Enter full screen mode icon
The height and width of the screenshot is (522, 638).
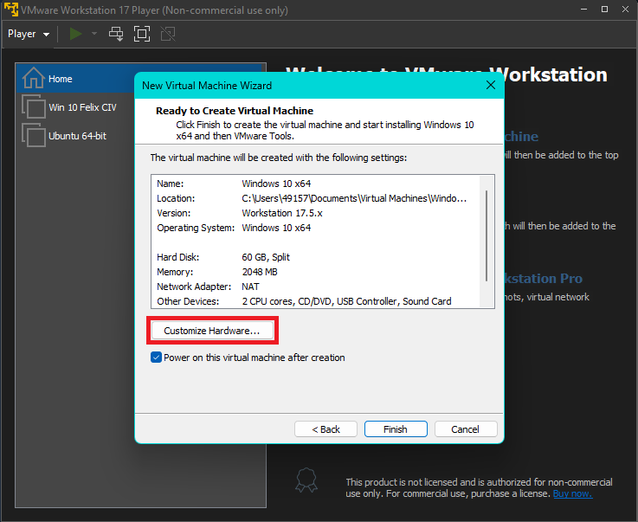pyautogui.click(x=142, y=34)
